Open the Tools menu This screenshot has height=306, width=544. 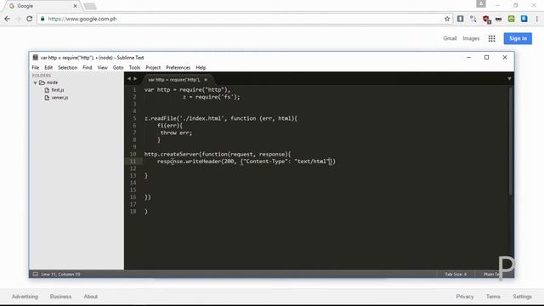click(134, 68)
